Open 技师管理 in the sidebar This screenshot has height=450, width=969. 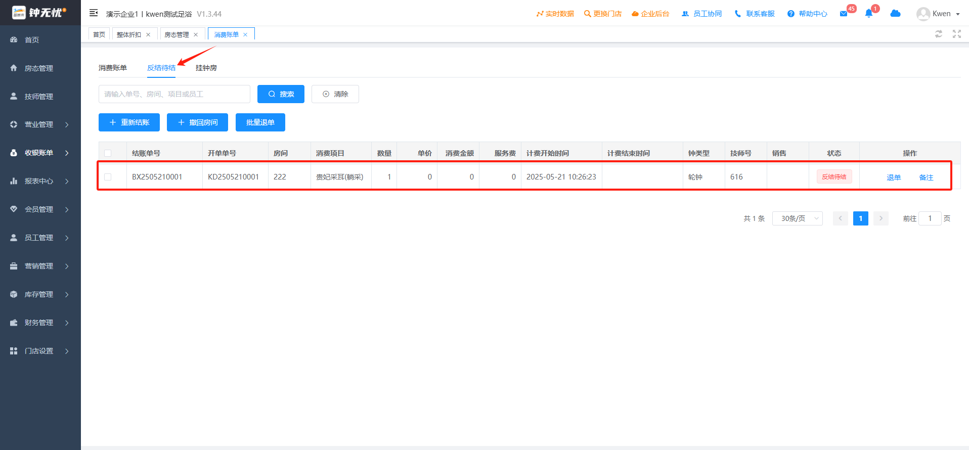point(38,97)
